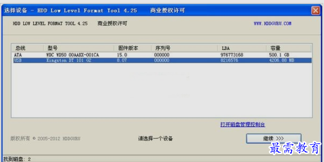This screenshot has width=324, height=162.
Task: Select the Kingston DT 101 G2 device
Action: [69, 60]
